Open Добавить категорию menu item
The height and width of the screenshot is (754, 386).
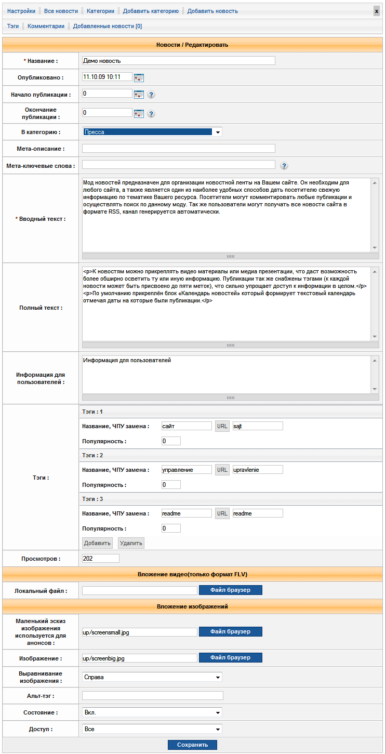tap(151, 11)
